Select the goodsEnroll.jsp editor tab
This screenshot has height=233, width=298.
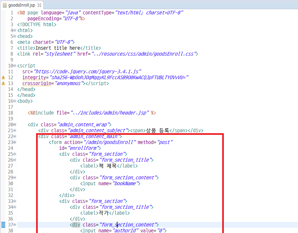22,5
